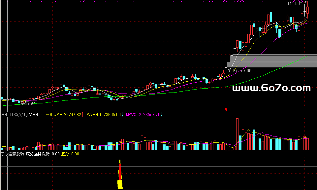Click the www.6o7o.com watermark link
Screen dimensions: 317x190
pyautogui.click(x=271, y=88)
